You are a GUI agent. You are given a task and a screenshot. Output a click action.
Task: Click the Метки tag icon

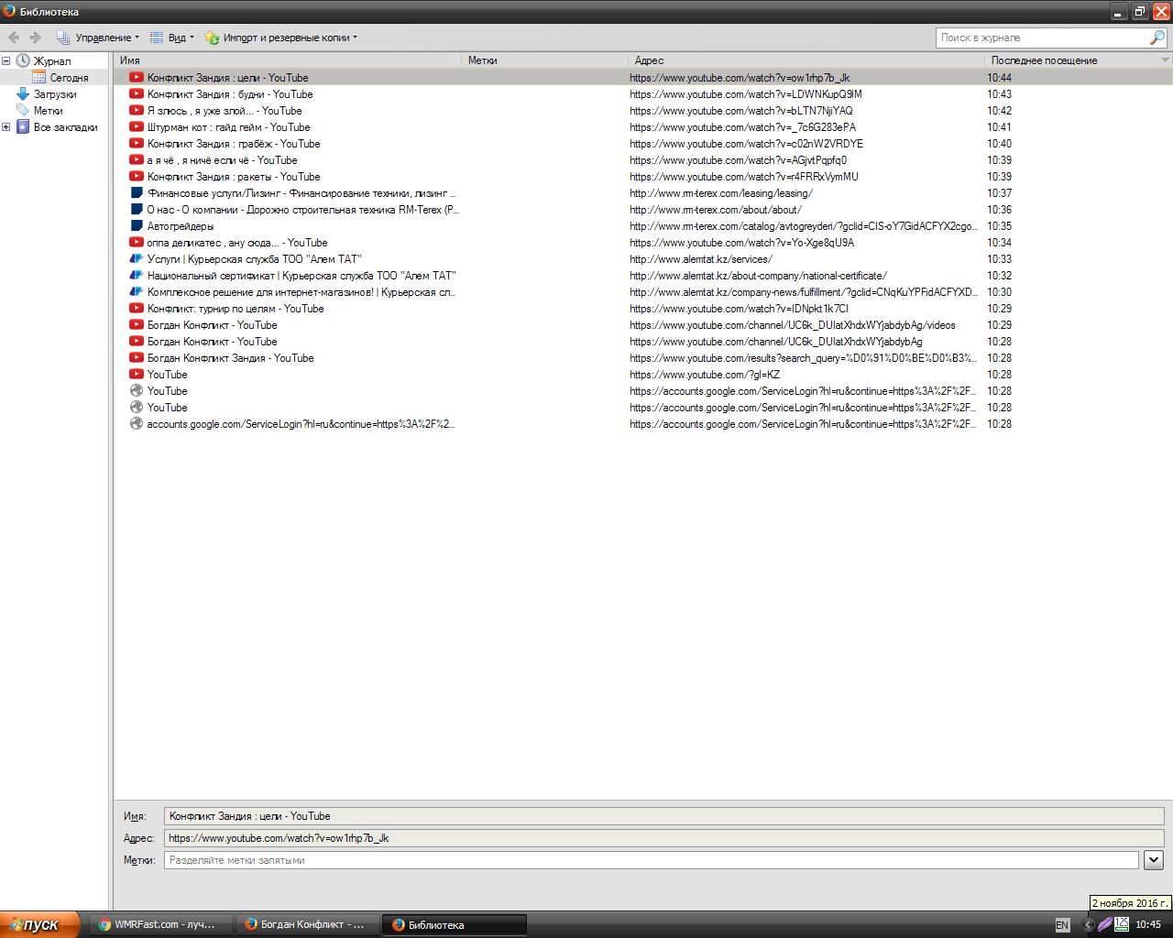pos(23,110)
